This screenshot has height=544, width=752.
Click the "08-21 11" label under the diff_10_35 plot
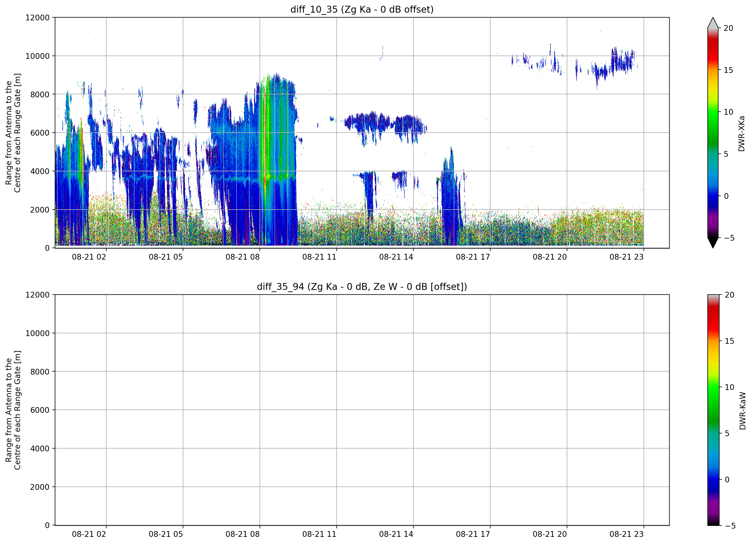(319, 257)
